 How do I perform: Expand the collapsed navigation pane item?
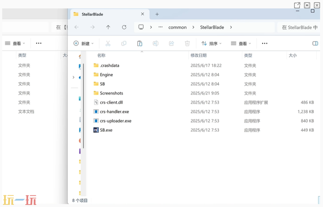click(x=74, y=77)
